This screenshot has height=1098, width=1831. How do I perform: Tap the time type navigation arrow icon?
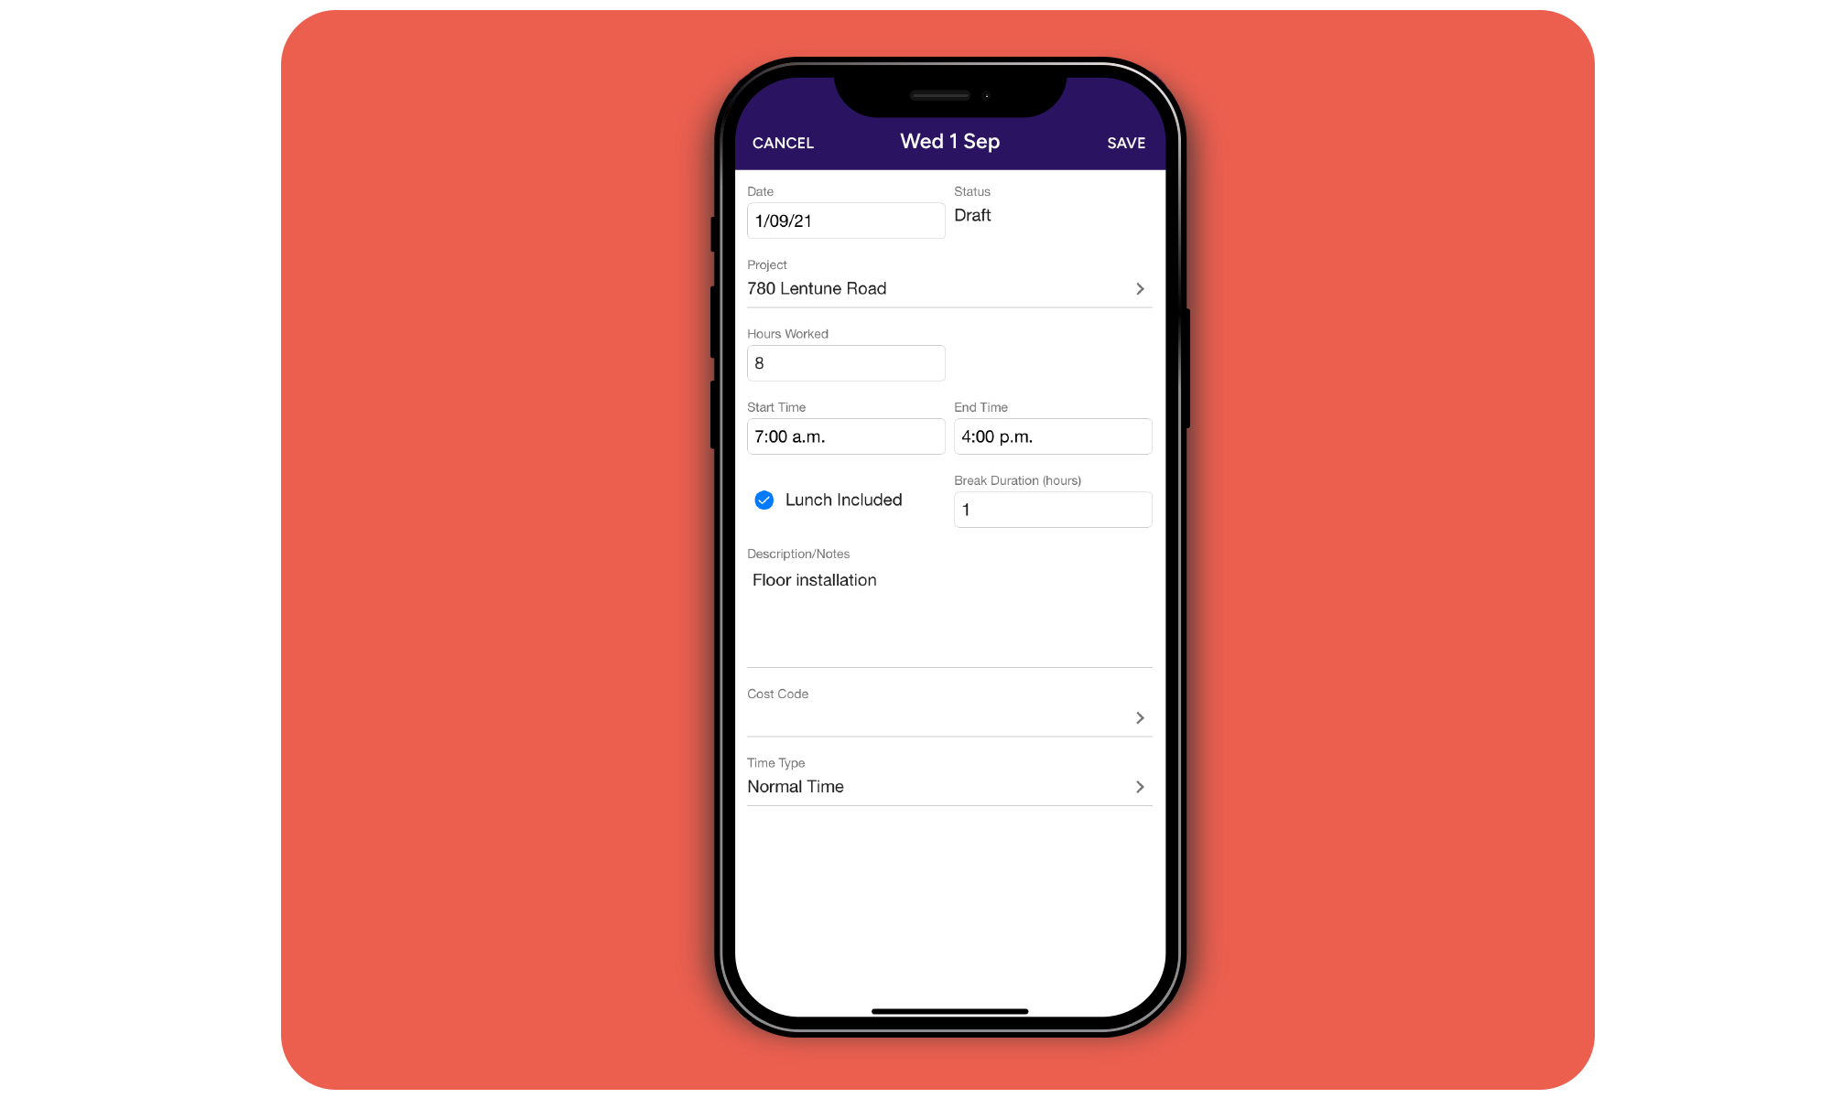1141,787
